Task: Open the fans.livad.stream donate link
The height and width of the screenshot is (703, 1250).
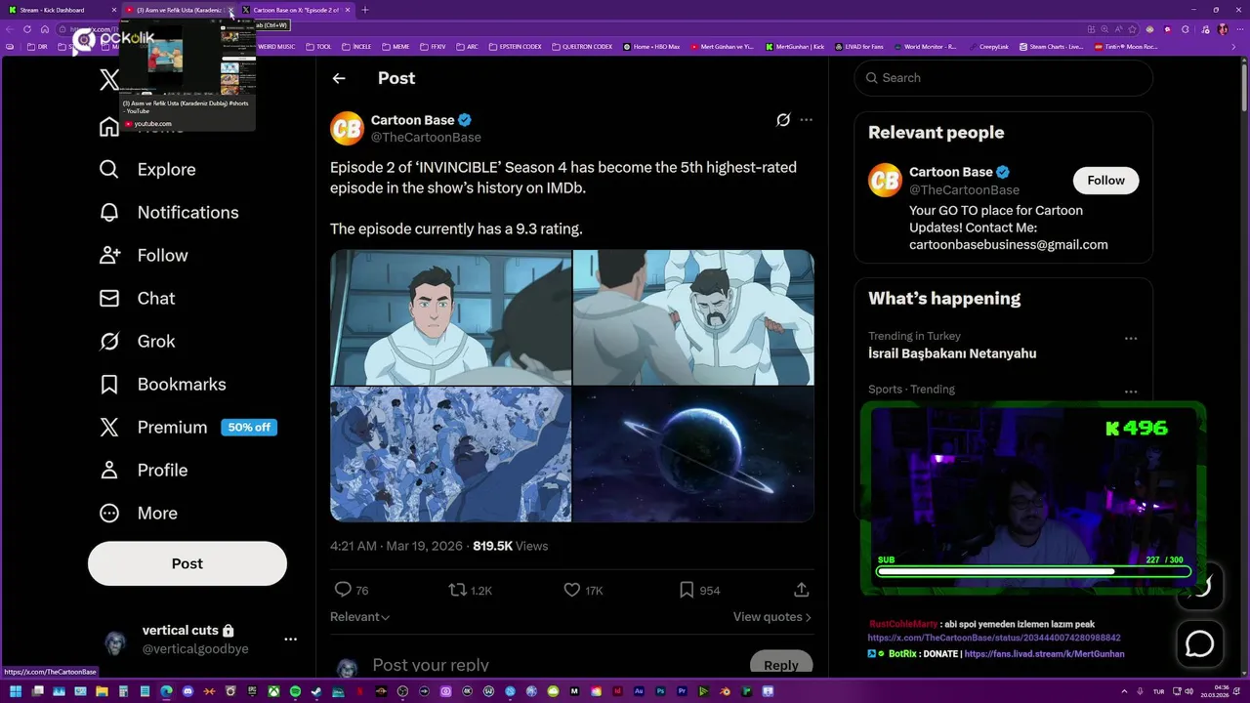Action: 1044,654
